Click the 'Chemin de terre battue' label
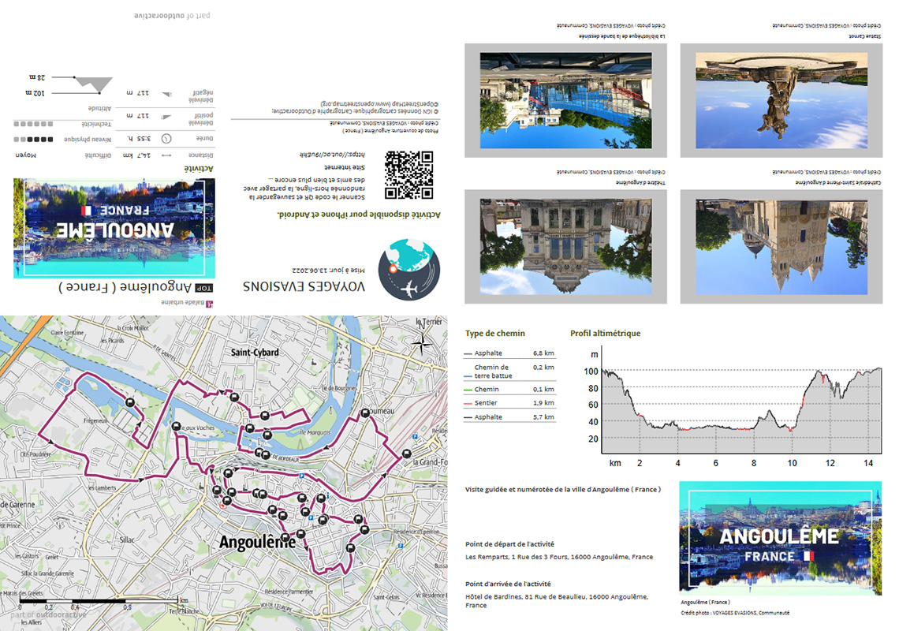Screen dimensions: 899x631 (493, 372)
